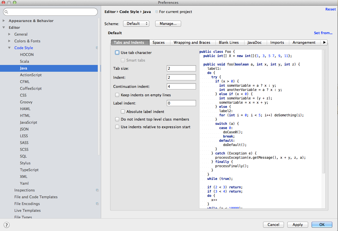Check Do not indent top level class members
This screenshot has height=231, width=338.
[x=117, y=119]
